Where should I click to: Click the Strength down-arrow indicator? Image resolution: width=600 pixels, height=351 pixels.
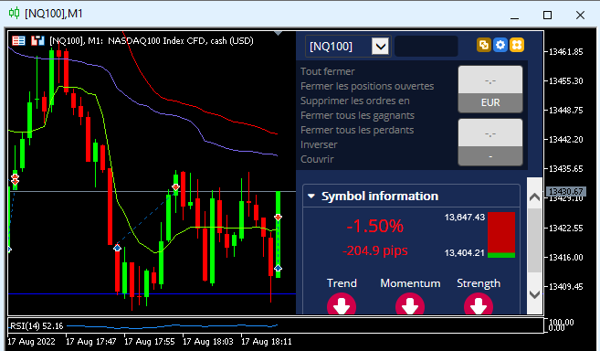point(479,304)
